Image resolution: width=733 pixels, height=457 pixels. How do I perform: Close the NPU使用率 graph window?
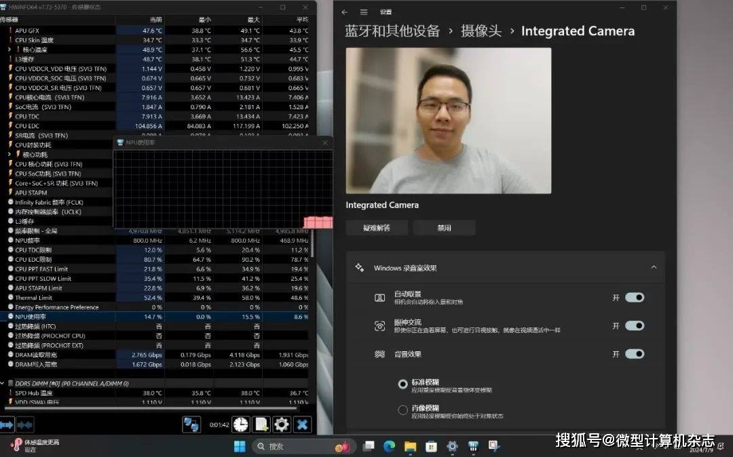(325, 142)
